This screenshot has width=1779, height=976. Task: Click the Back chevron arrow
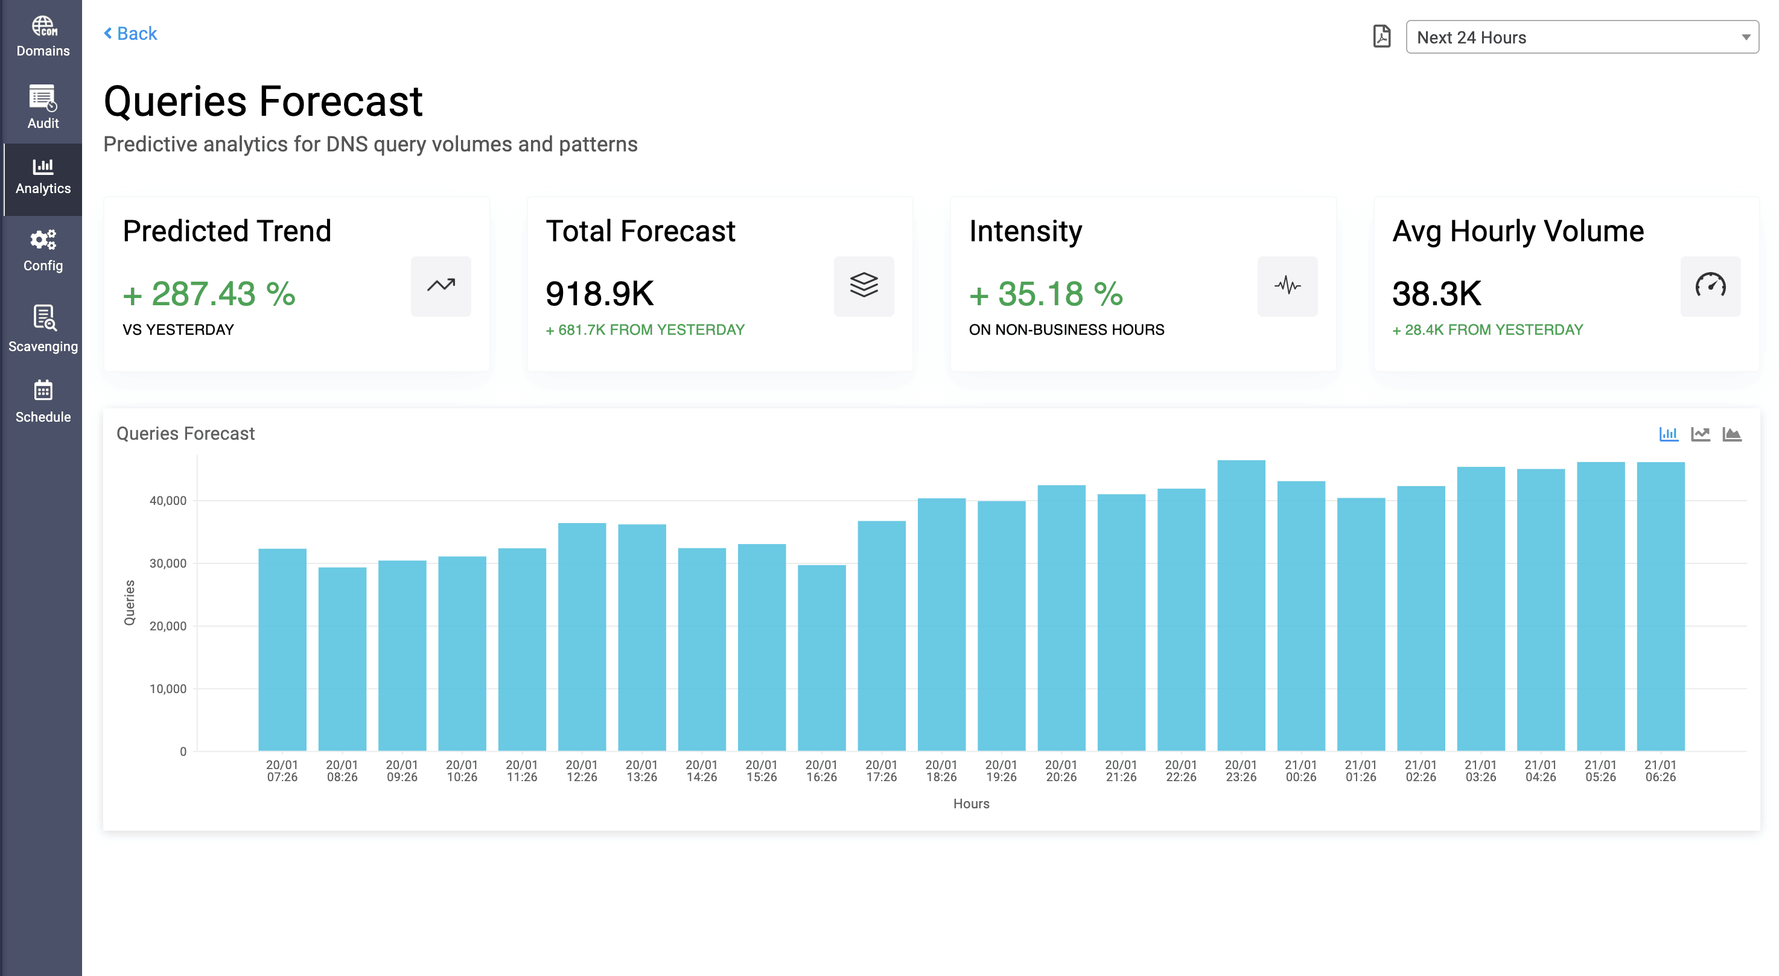[x=108, y=33]
